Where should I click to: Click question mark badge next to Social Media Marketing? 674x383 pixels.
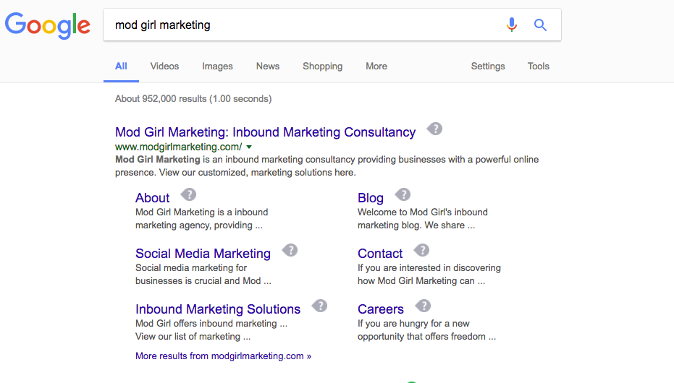[x=290, y=250]
